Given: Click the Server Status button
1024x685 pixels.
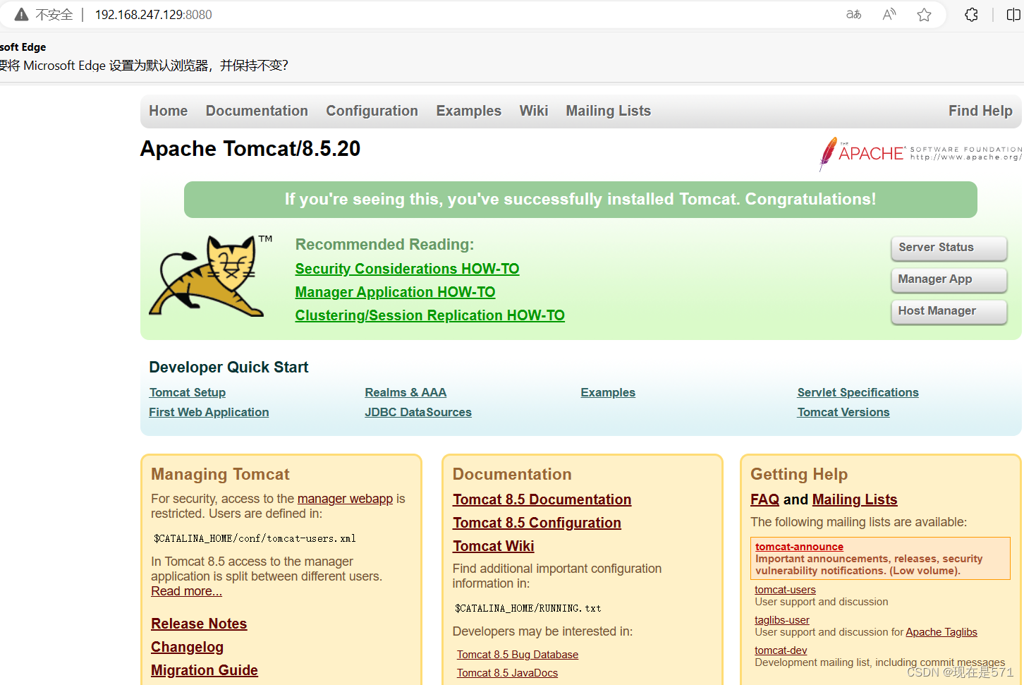Looking at the screenshot, I should point(949,248).
